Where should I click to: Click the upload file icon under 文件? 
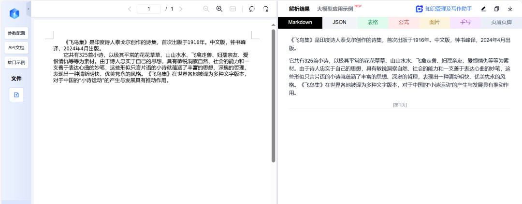(16, 95)
